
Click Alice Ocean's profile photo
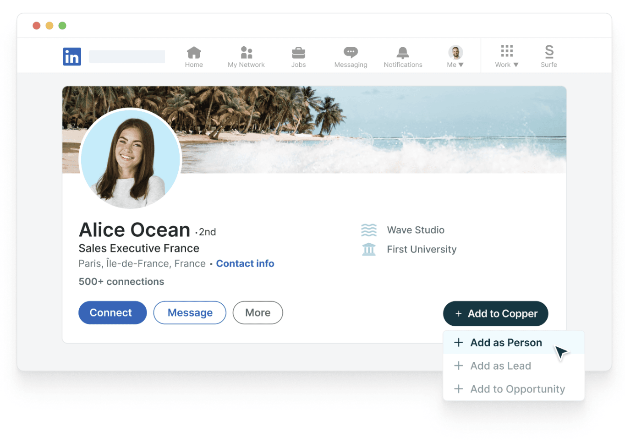point(131,158)
